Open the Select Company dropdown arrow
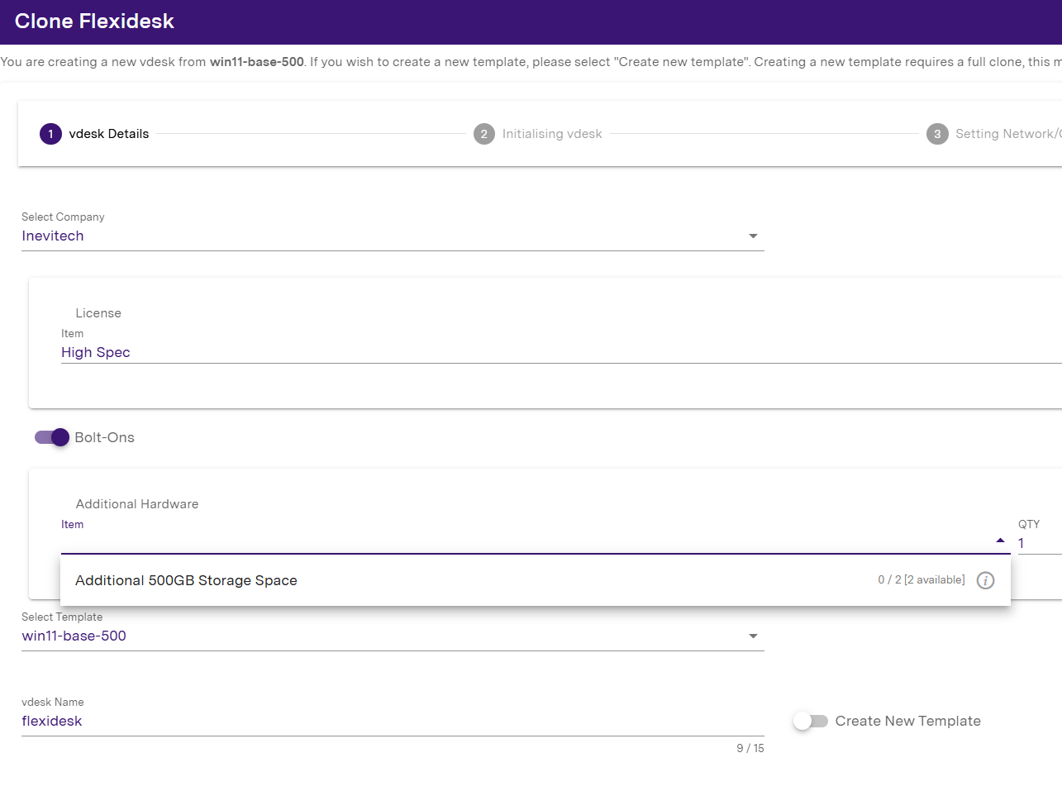 pos(752,236)
